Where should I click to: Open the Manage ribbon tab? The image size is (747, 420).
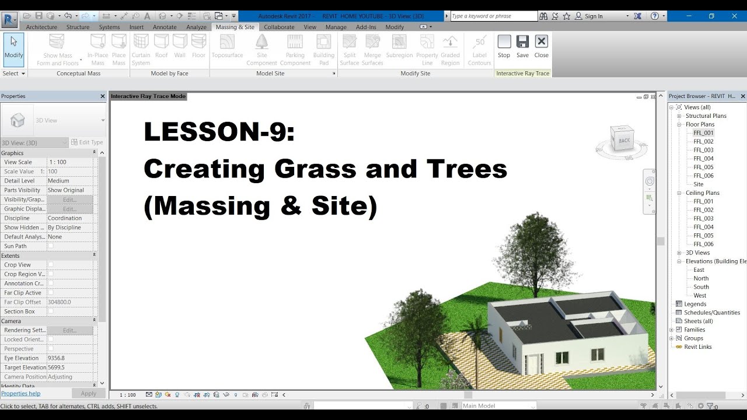pos(336,27)
